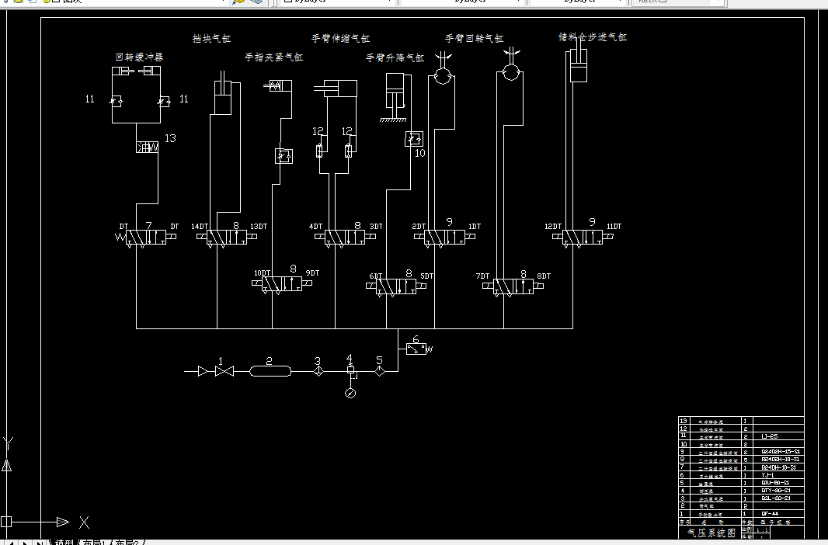Pick the 11DT solenoid label
This screenshot has height=545, width=828.
coord(614,227)
